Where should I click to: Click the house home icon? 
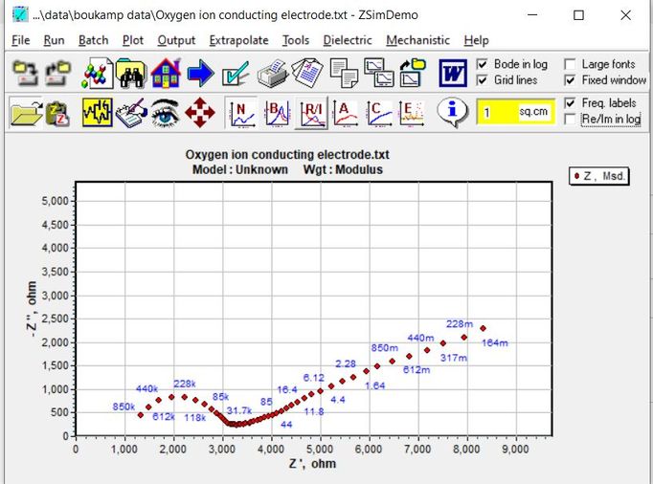[166, 74]
